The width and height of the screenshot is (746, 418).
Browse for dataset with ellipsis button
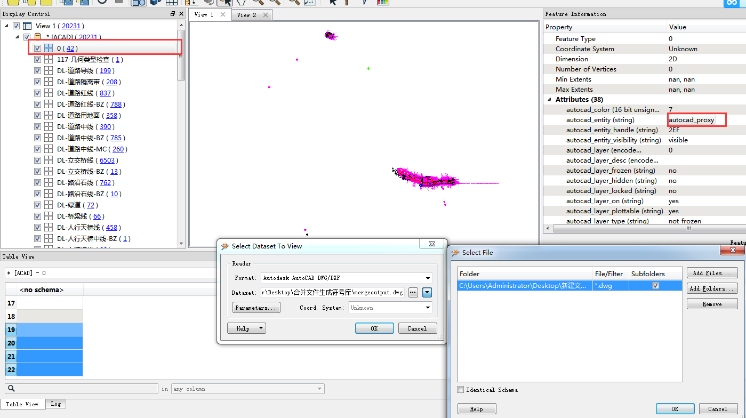[413, 292]
